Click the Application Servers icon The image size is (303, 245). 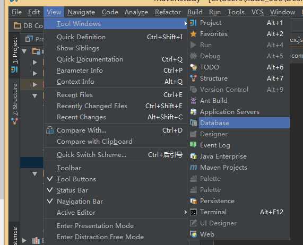(193, 112)
